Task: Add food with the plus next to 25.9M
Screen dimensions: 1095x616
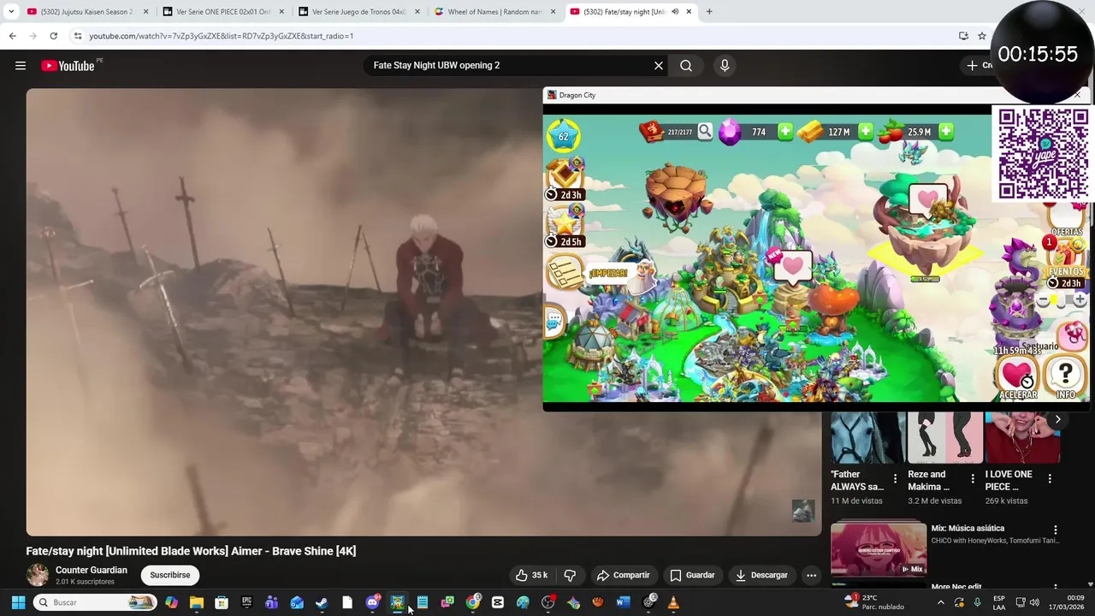Action: click(946, 132)
